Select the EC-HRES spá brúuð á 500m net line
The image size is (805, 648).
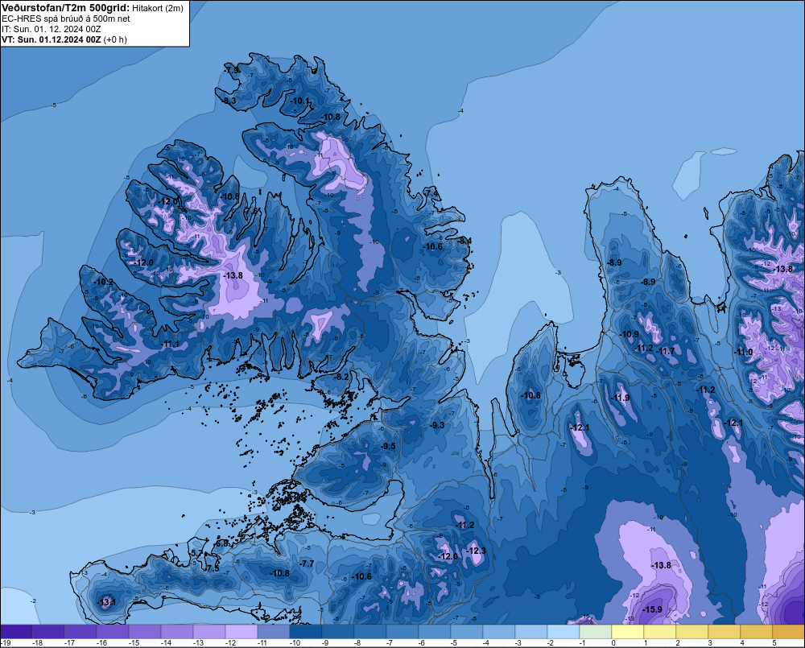tap(66, 19)
